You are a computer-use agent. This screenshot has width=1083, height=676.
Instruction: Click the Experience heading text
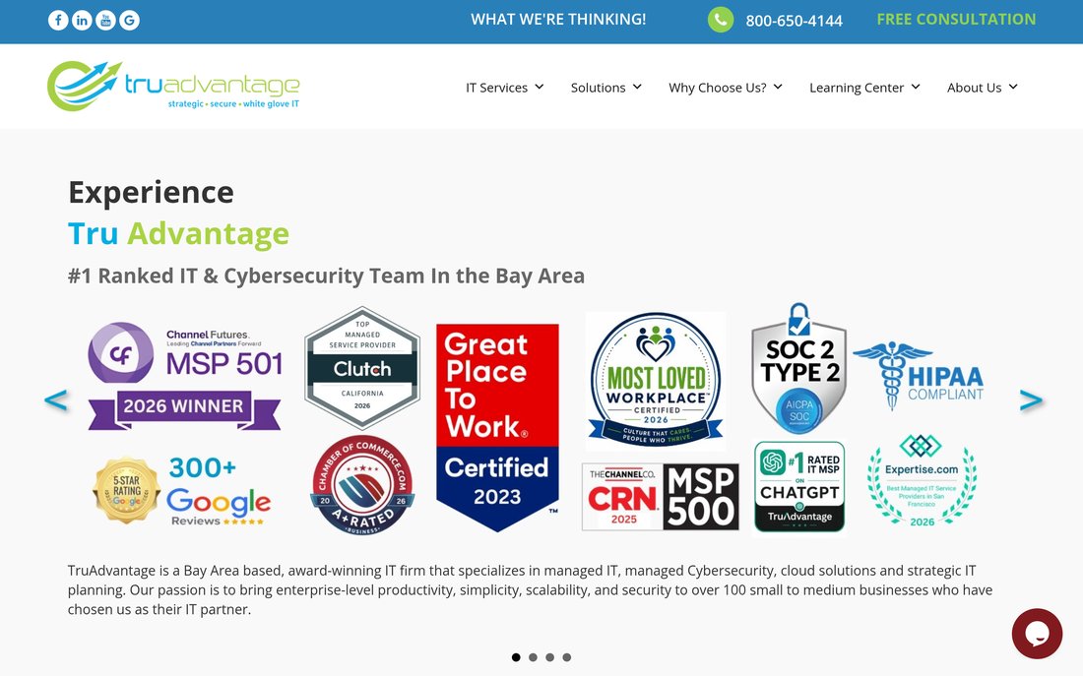click(152, 193)
